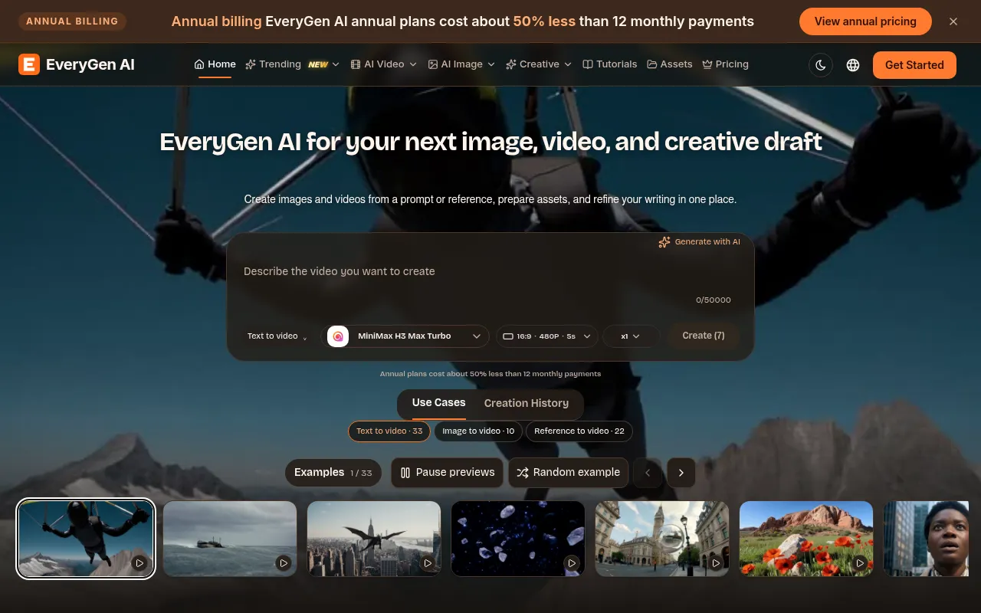This screenshot has width=981, height=613.
Task: Click the Get Started button
Action: tap(914, 65)
